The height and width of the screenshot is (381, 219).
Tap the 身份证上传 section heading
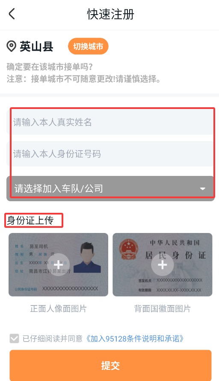(30, 221)
